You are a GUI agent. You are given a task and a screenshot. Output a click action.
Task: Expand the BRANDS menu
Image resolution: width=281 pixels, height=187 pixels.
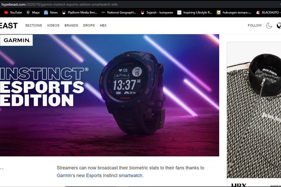coord(71,25)
